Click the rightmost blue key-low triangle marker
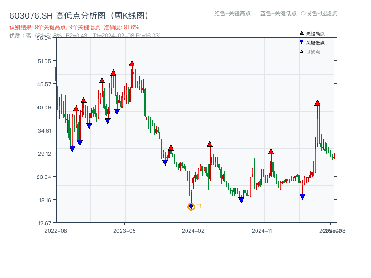Viewport: 371px width, 278px height. pos(302,196)
